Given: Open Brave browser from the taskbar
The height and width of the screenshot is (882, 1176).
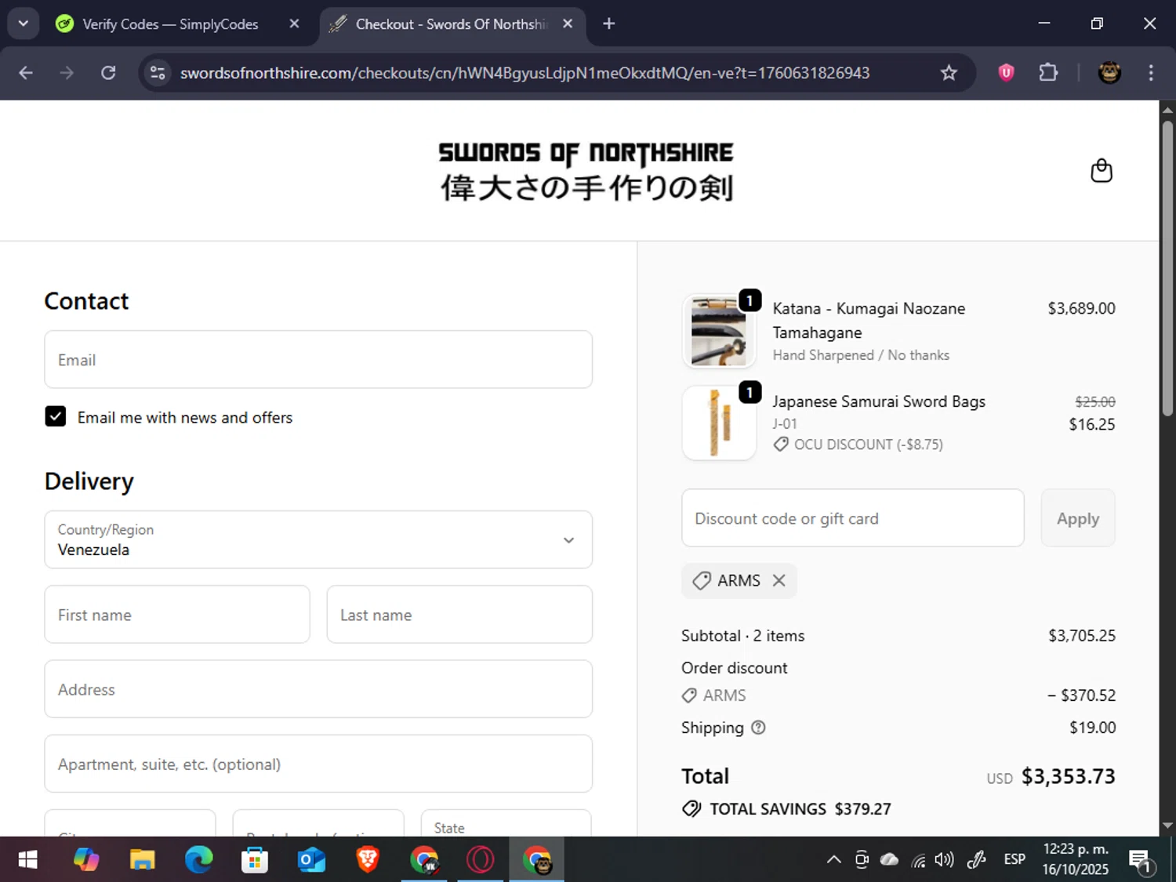Looking at the screenshot, I should [x=368, y=860].
